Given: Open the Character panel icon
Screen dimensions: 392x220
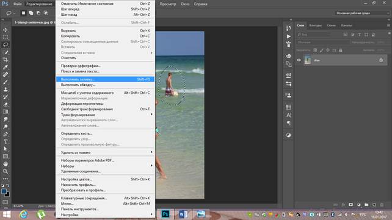Looking at the screenshot, I should 288,115.
